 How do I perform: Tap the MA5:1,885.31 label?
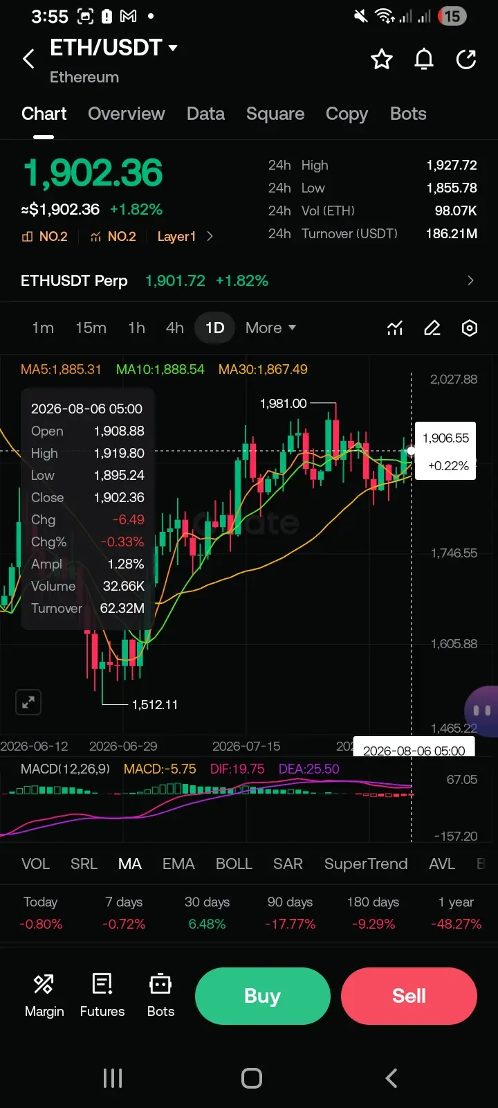[x=61, y=369]
